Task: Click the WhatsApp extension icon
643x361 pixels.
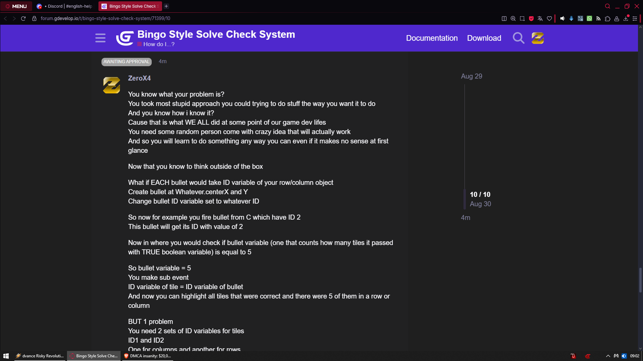Action: click(x=589, y=18)
